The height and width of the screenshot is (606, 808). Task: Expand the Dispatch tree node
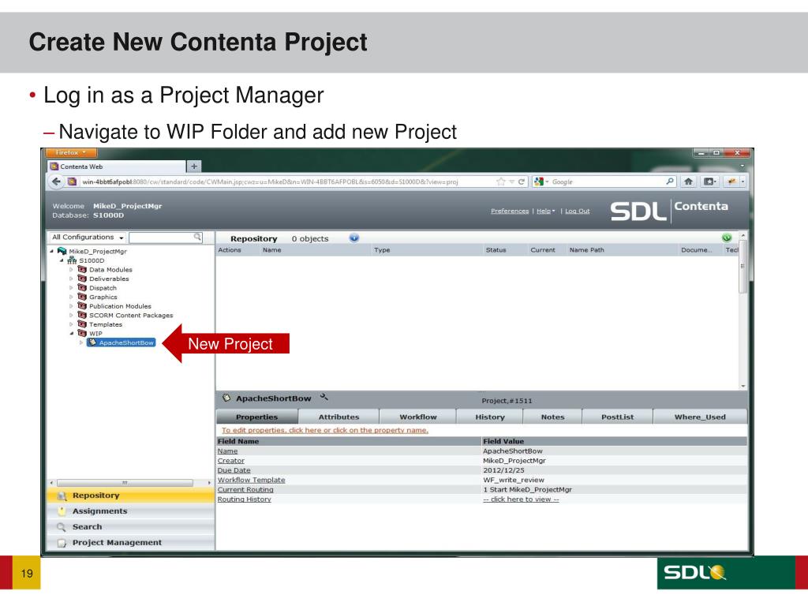click(71, 288)
